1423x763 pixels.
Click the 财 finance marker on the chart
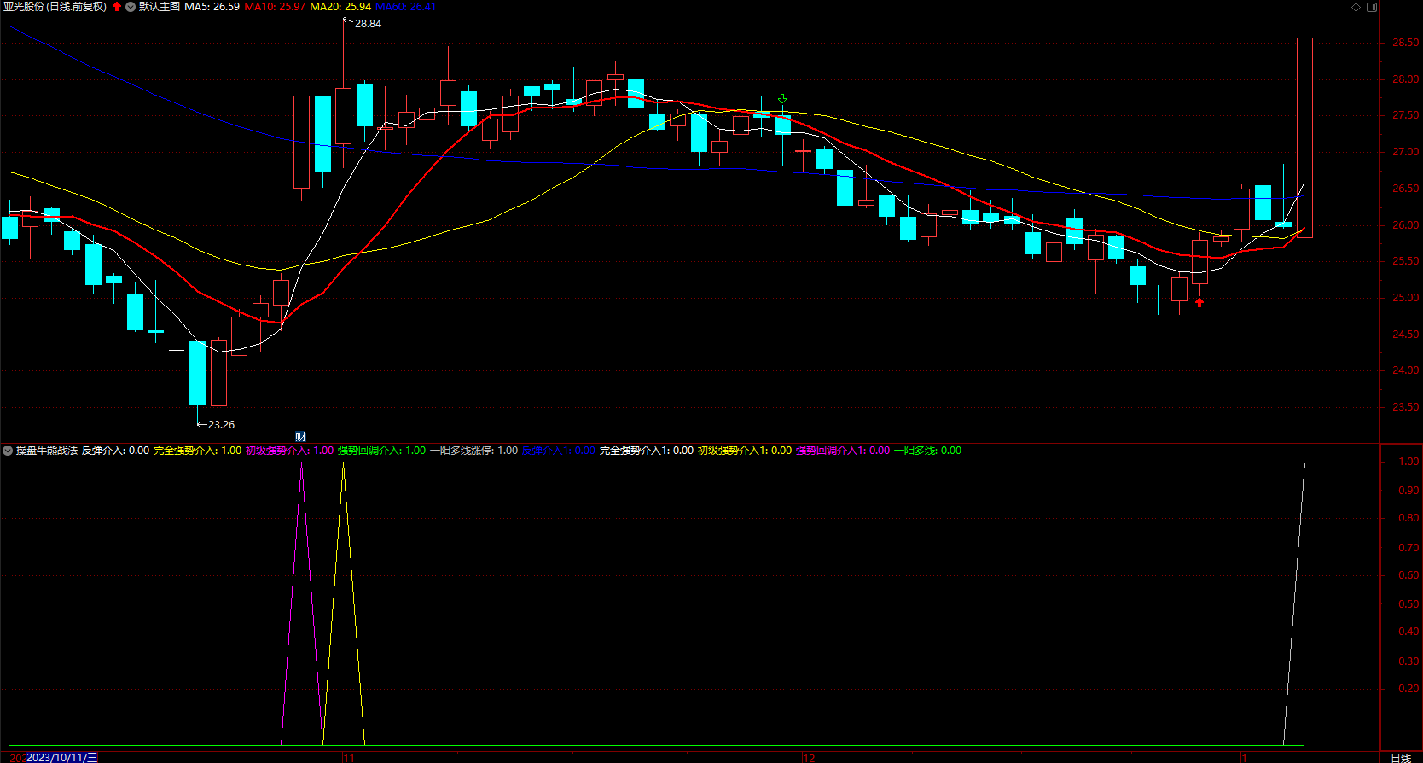[300, 436]
